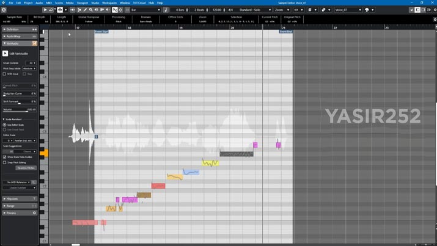Adjust the Volume slider
The image size is (437, 246).
[x=19, y=110]
